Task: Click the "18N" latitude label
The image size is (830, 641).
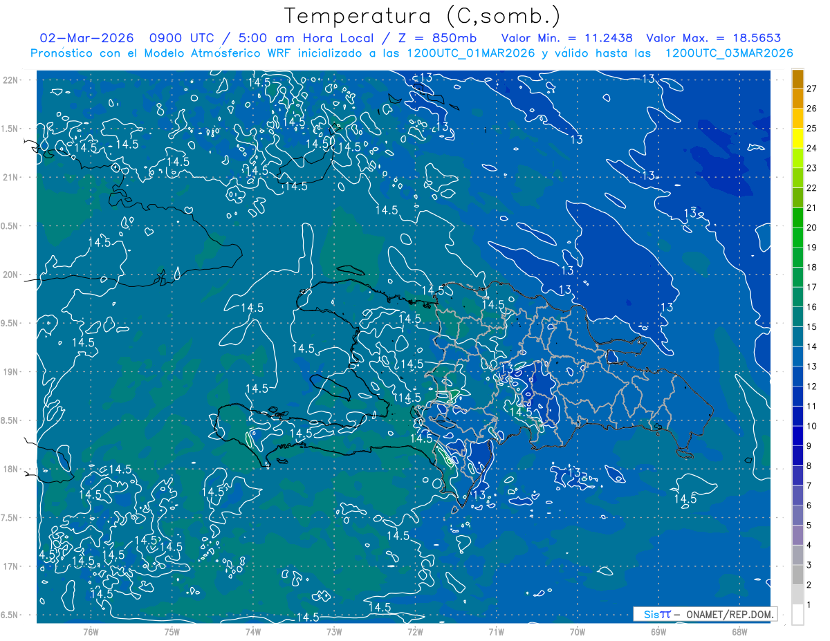Action: point(10,470)
